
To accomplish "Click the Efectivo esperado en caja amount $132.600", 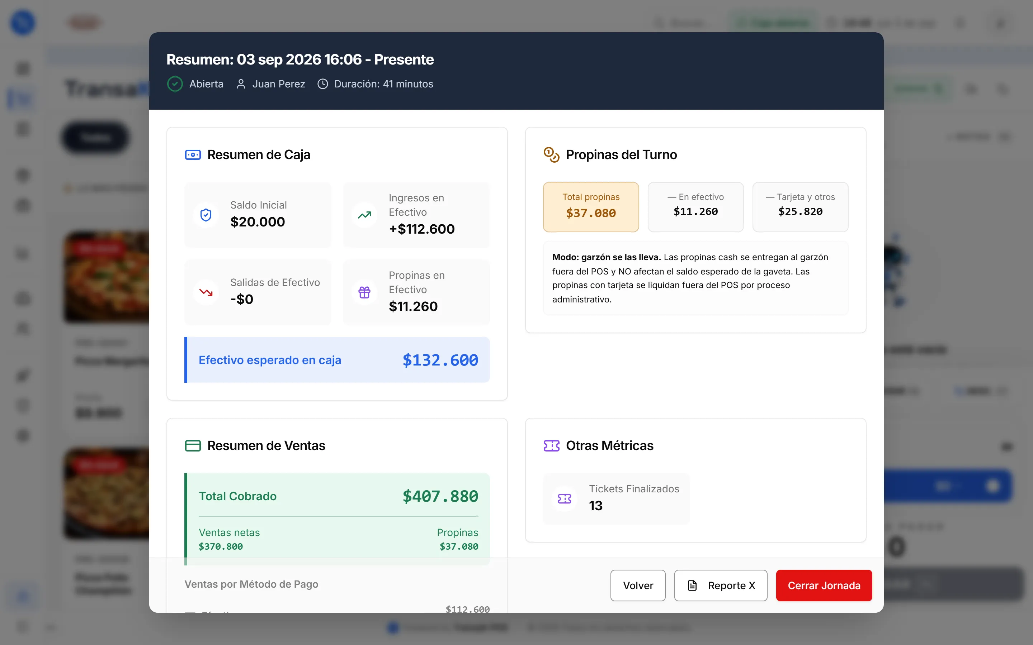I will pyautogui.click(x=440, y=360).
